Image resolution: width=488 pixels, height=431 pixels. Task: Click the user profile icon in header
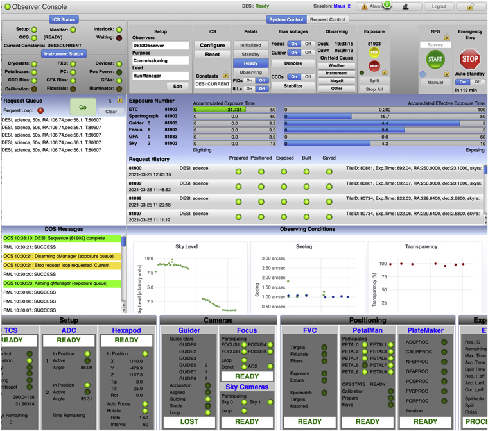(406, 6)
